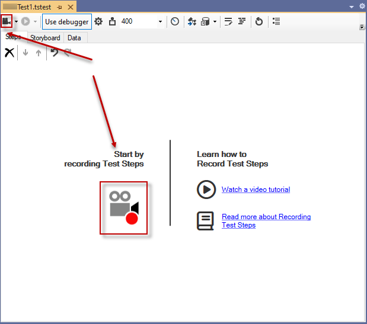
Task: Click the clock timer icon in toolbar
Action: [x=175, y=21]
